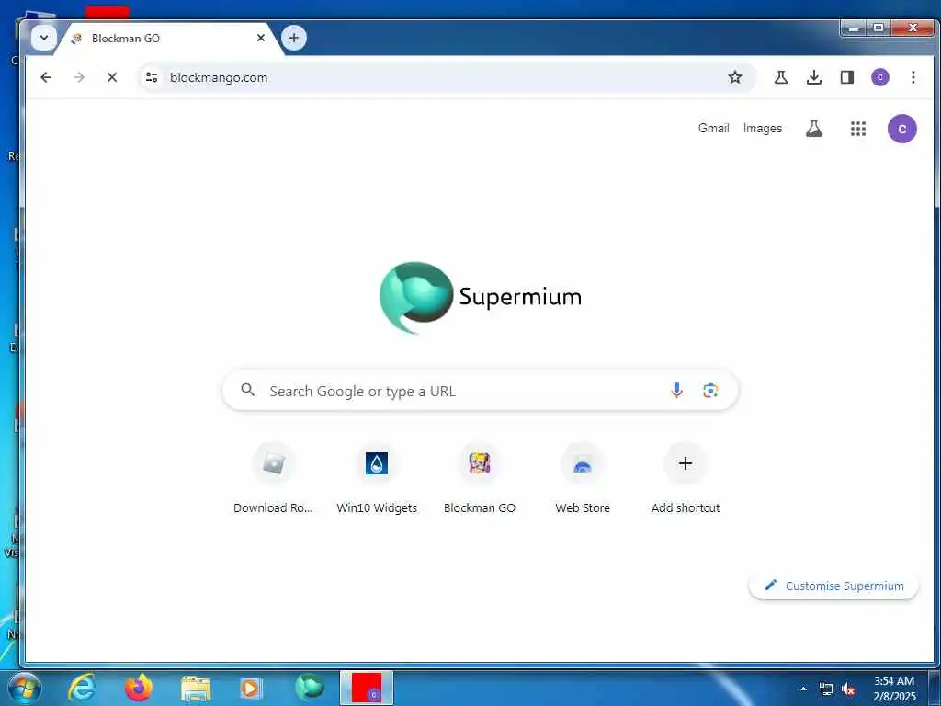Go back to previous page
This screenshot has height=706, width=941.
coord(46,77)
